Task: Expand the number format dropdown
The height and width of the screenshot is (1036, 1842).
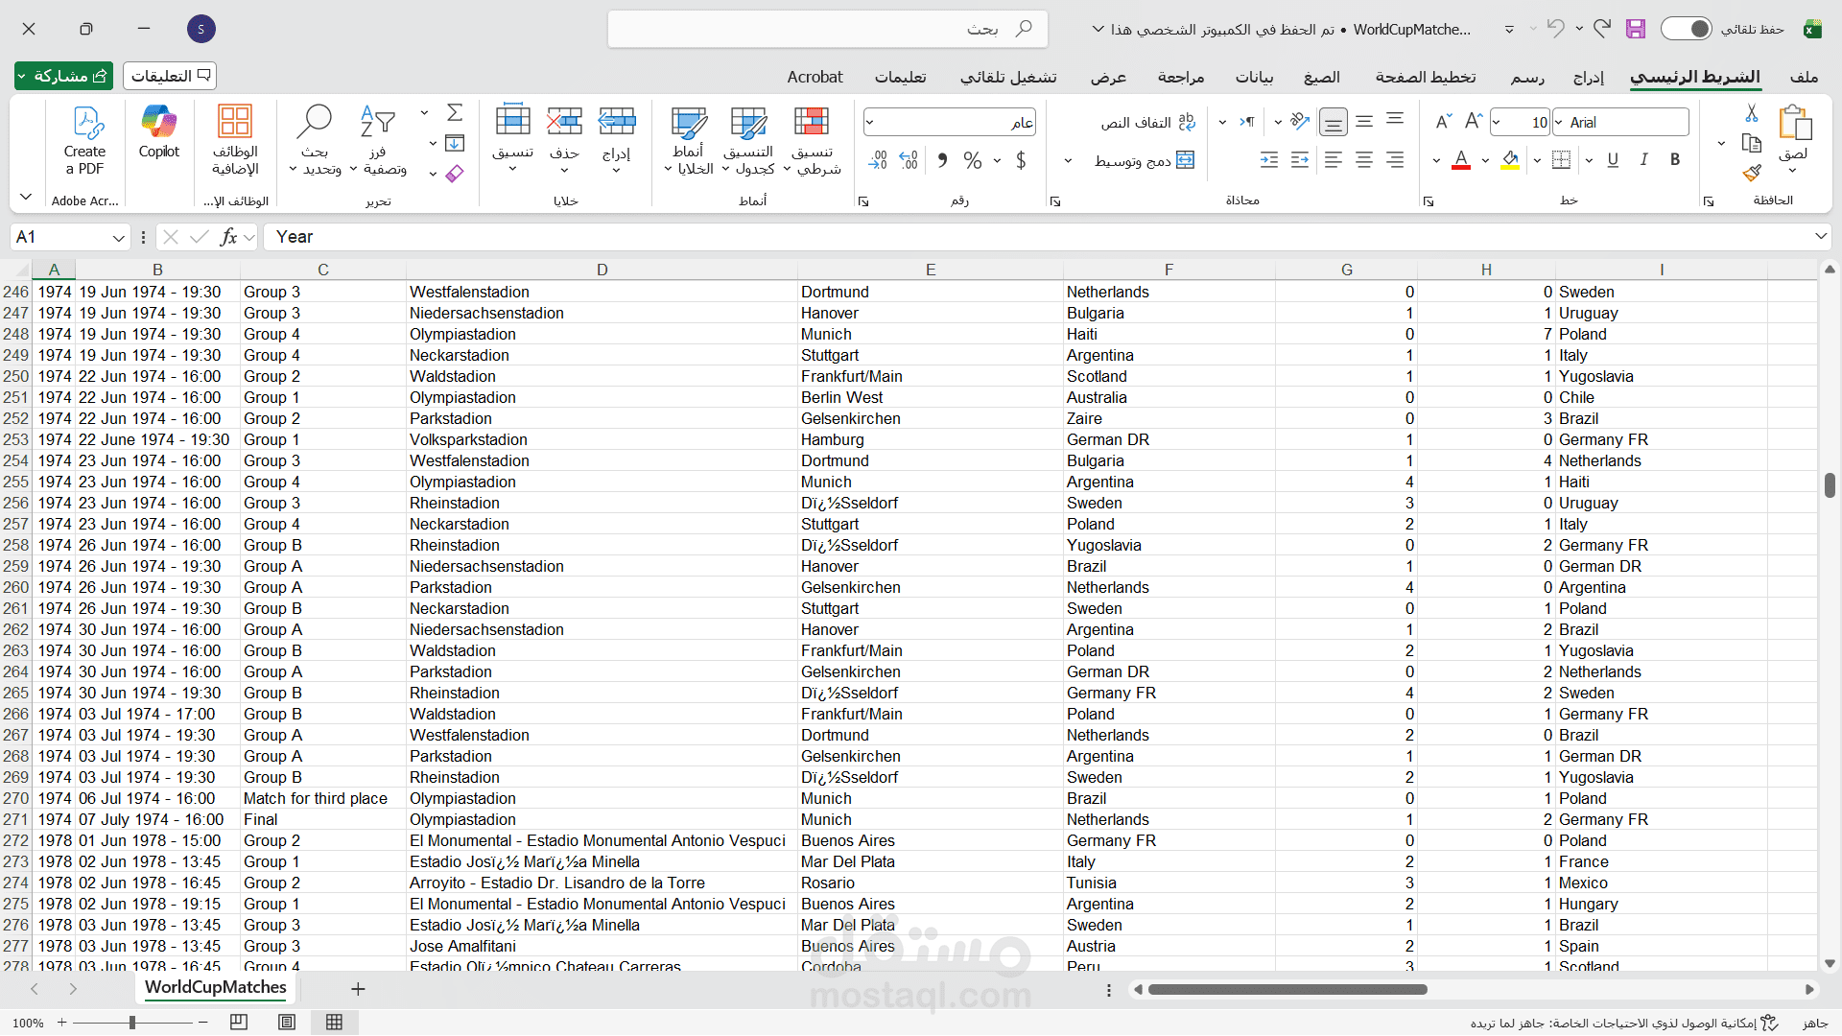Action: 870,122
